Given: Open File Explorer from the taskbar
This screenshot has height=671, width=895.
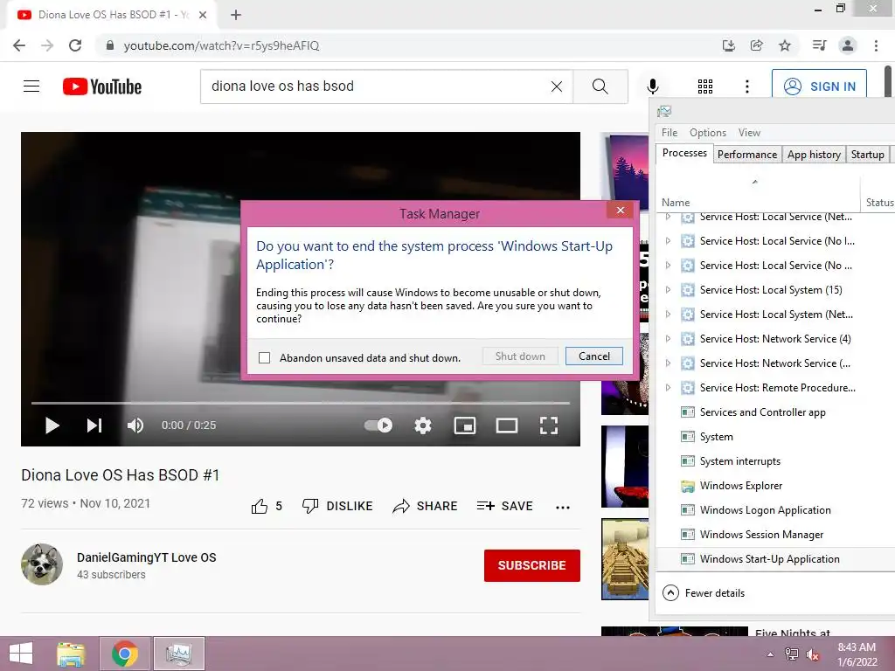Looking at the screenshot, I should (x=71, y=654).
